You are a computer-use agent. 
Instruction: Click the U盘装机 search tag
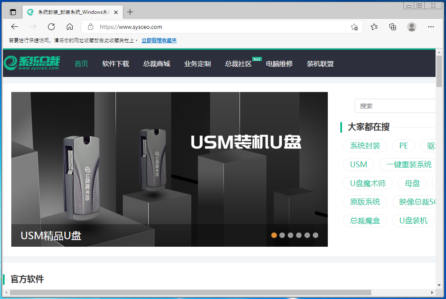tap(413, 221)
